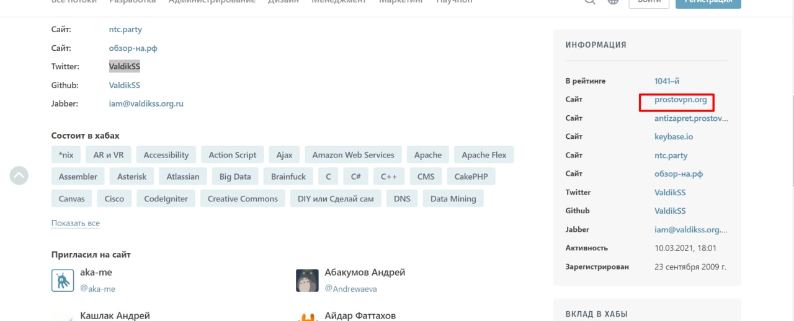794x321 pixels.
Task: Choose the Brainfuck hub tag
Action: (x=288, y=177)
